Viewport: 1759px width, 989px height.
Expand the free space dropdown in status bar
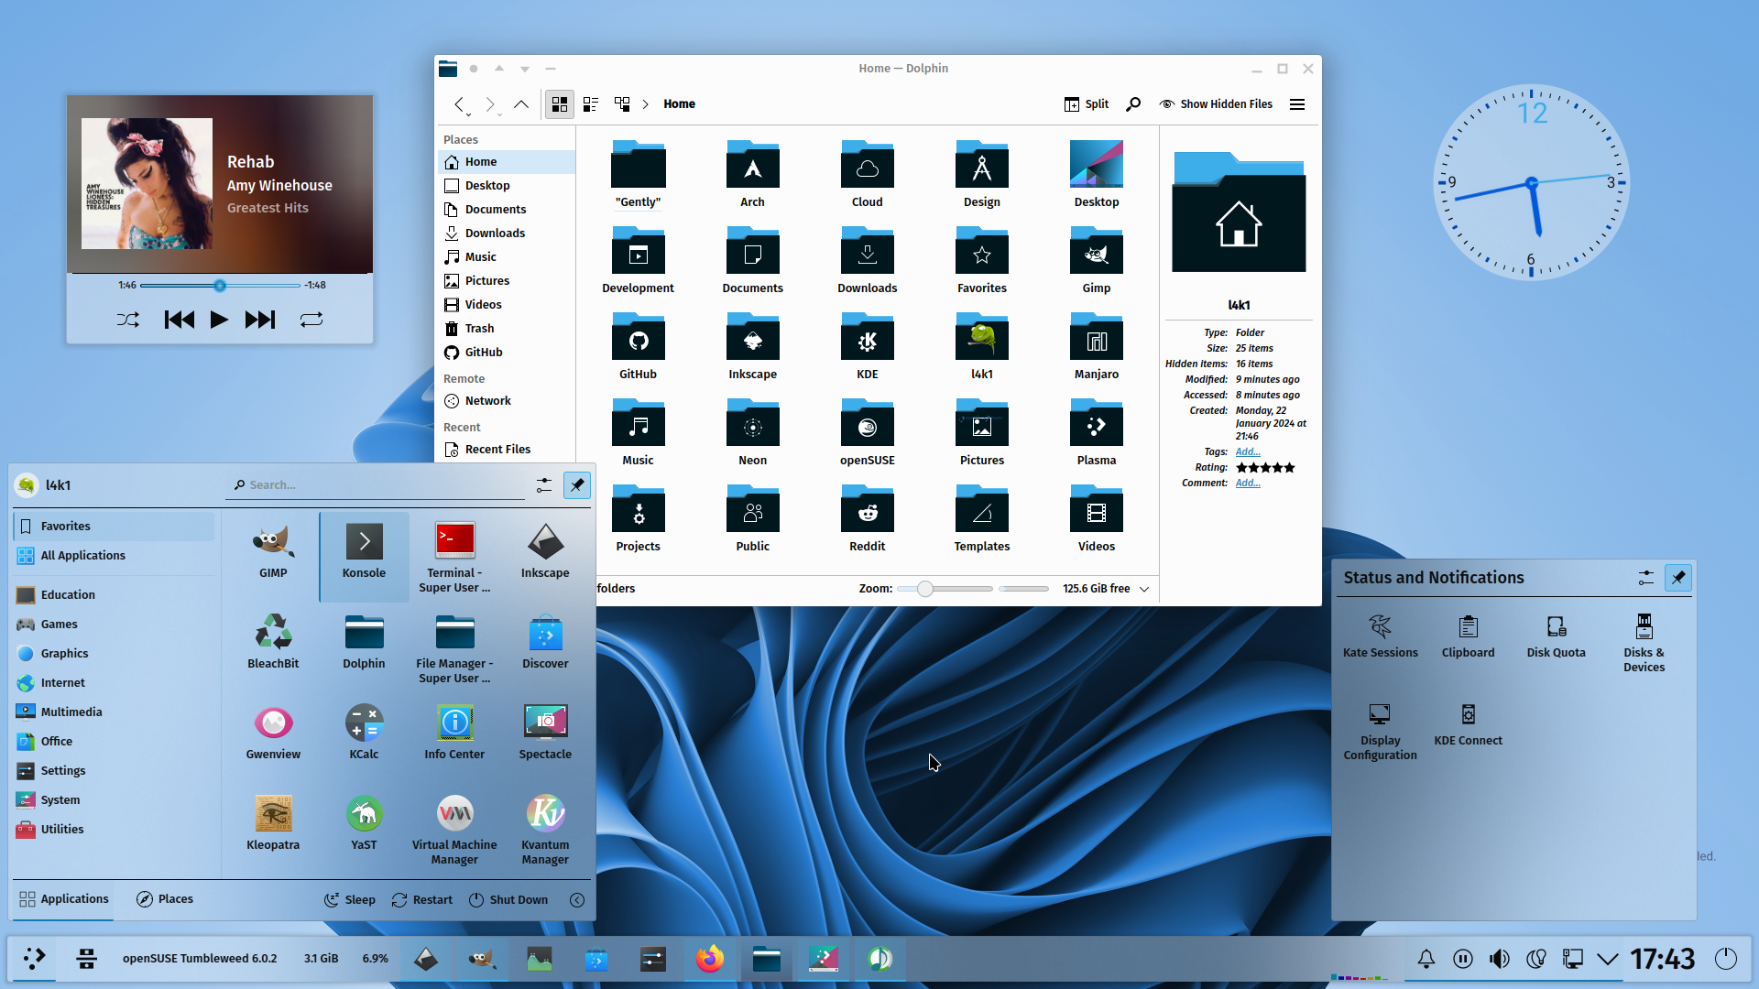coord(1144,589)
